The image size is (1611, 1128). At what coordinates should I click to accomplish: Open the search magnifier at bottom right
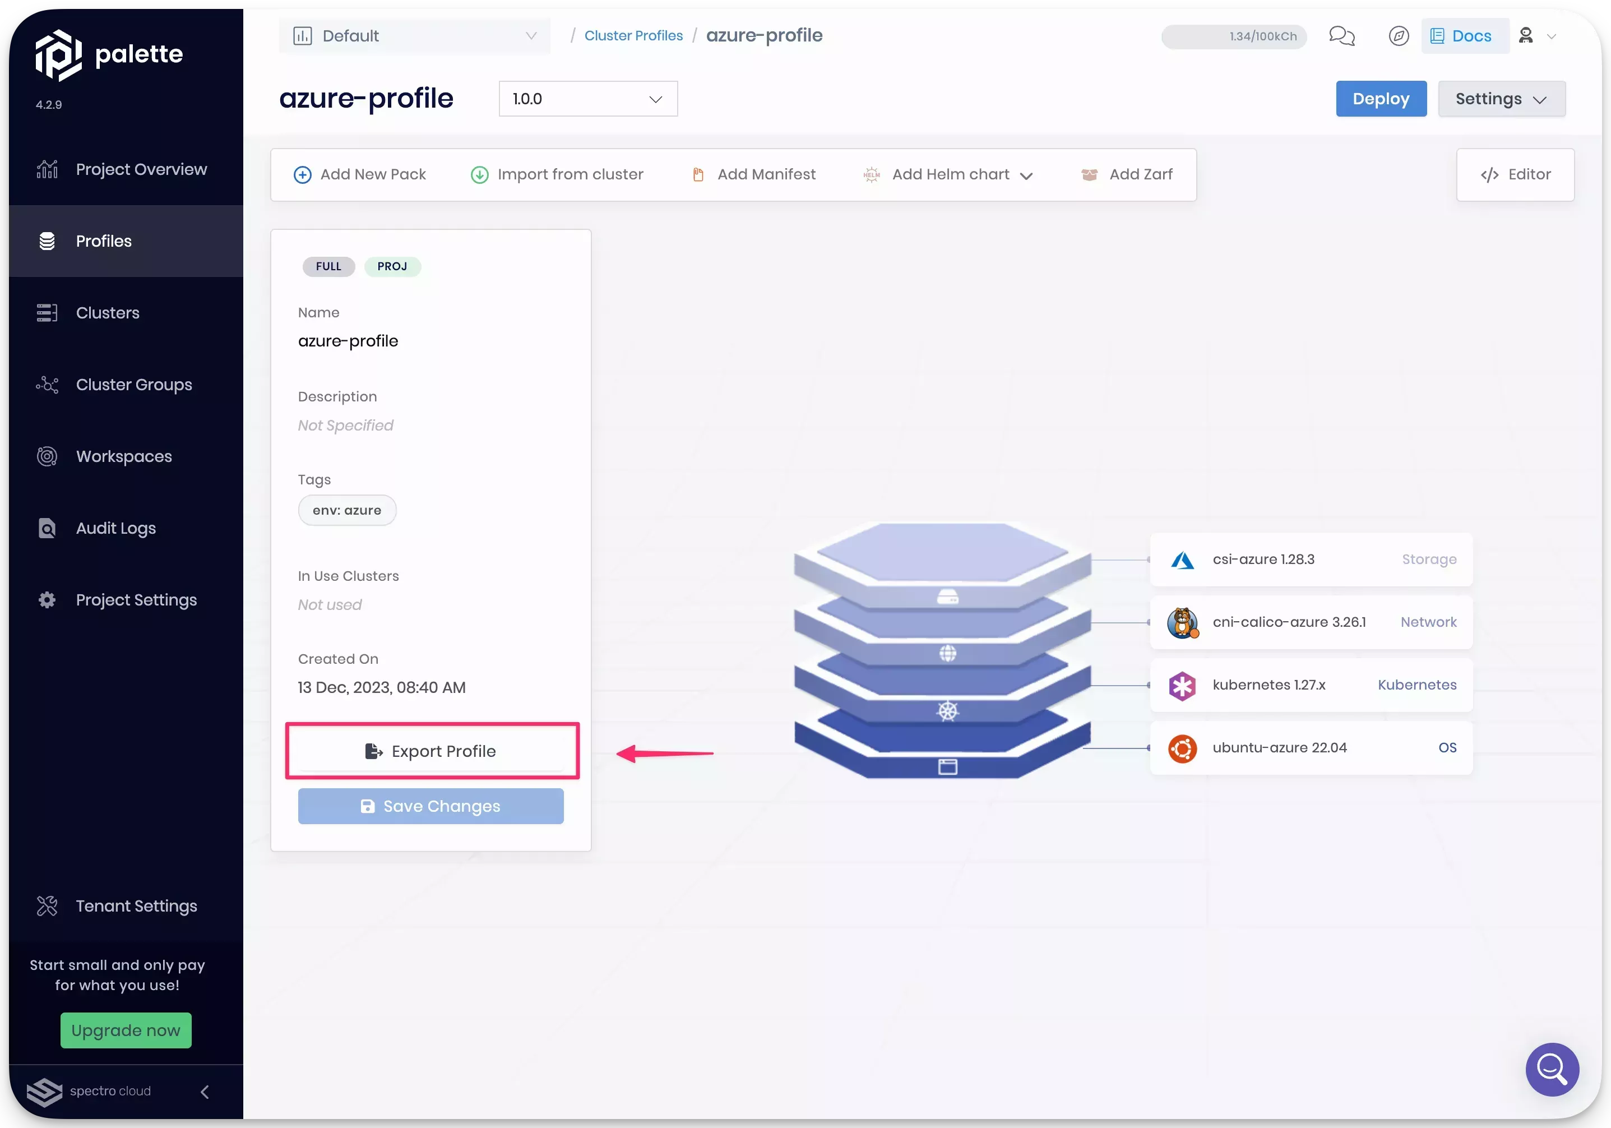click(x=1552, y=1069)
